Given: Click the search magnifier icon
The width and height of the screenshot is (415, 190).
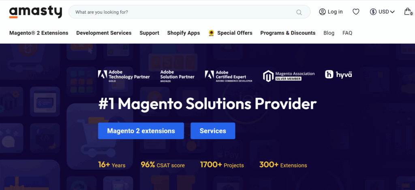Looking at the screenshot, I should [x=299, y=12].
